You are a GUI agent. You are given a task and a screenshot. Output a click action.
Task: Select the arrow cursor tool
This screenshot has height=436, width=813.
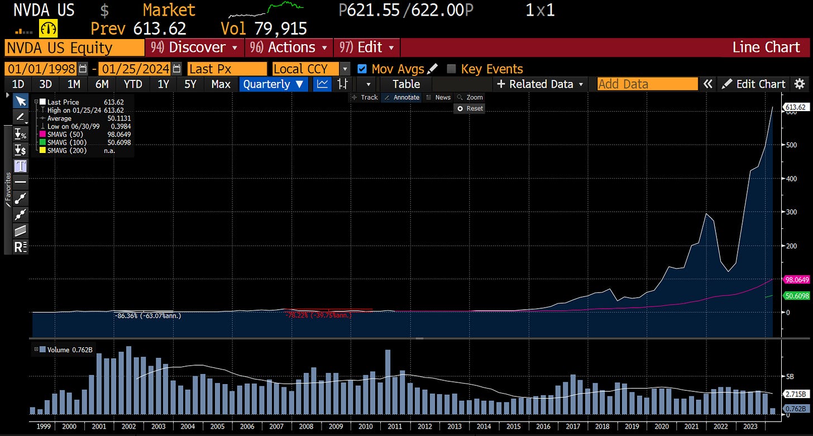21,101
